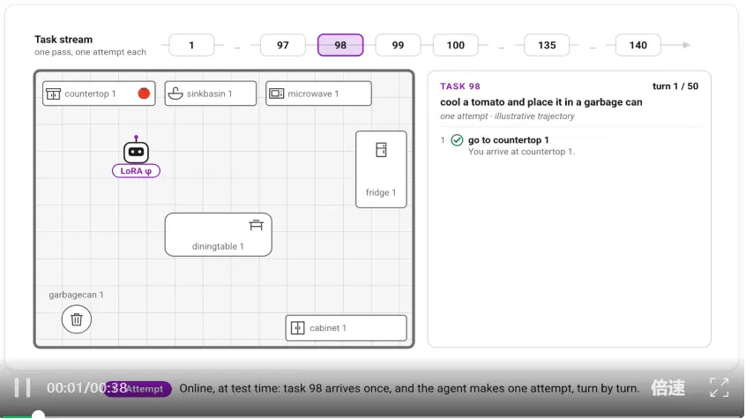Click the 'TASK 98' heading
Viewport: 746px width, 419px height.
point(460,86)
